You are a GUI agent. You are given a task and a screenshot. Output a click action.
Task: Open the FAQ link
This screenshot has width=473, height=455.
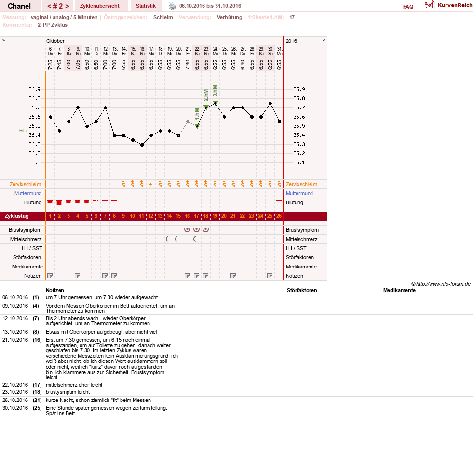click(408, 7)
